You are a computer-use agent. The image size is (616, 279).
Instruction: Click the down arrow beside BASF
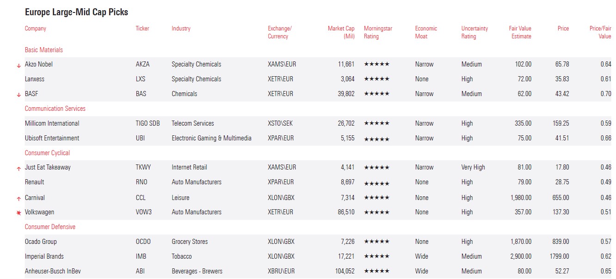click(x=18, y=95)
